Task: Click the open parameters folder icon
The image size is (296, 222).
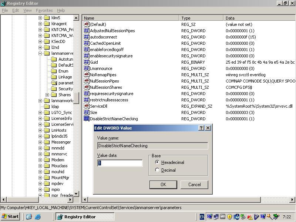Action: 54,83
